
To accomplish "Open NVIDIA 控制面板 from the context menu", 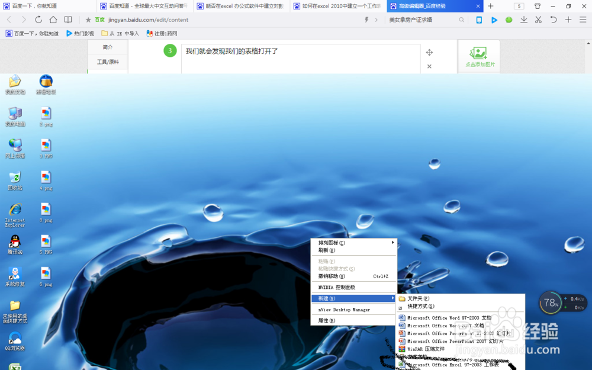I will pyautogui.click(x=353, y=287).
